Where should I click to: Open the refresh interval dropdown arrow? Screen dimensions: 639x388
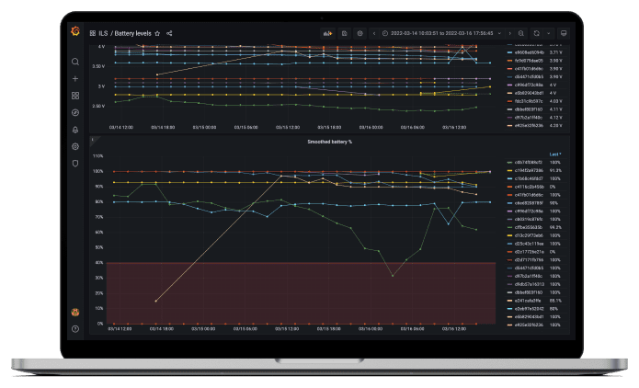click(549, 33)
